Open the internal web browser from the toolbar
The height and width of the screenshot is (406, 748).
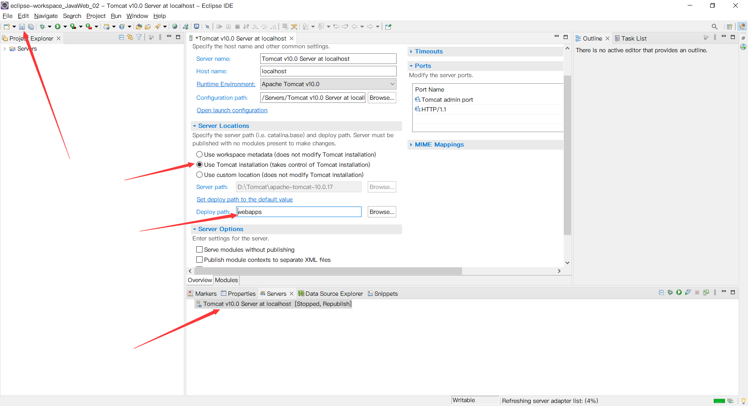coord(175,26)
